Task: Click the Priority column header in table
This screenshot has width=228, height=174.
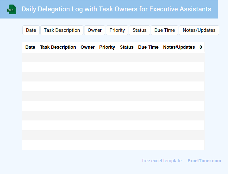Action: pyautogui.click(x=107, y=47)
